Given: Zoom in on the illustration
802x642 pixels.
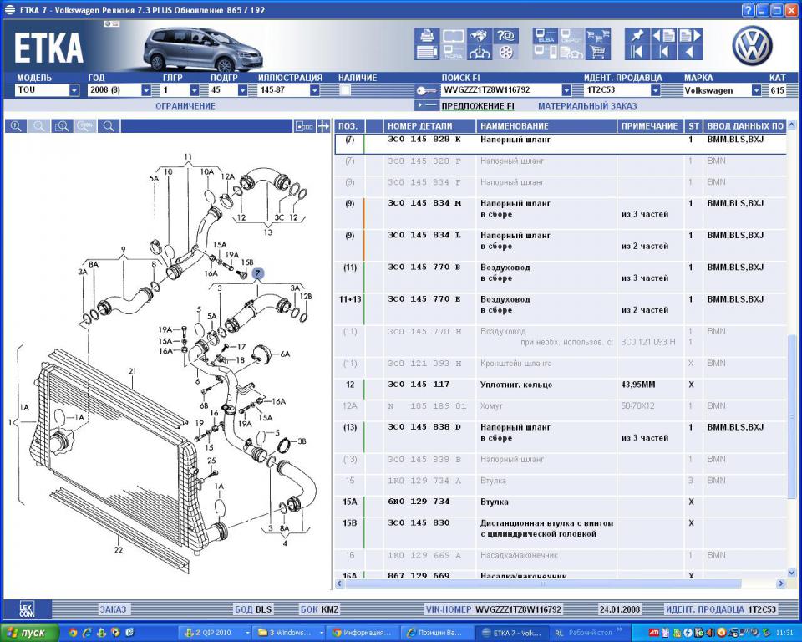Looking at the screenshot, I should (x=16, y=126).
